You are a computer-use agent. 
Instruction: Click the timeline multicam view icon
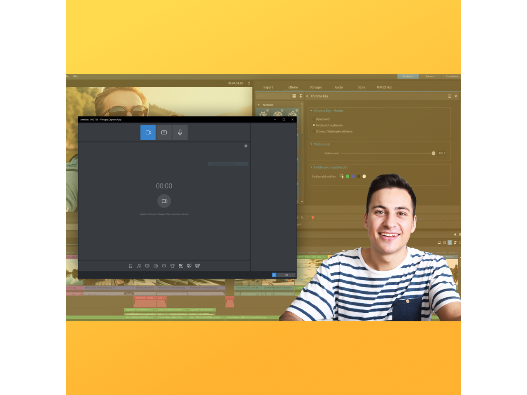point(455,243)
